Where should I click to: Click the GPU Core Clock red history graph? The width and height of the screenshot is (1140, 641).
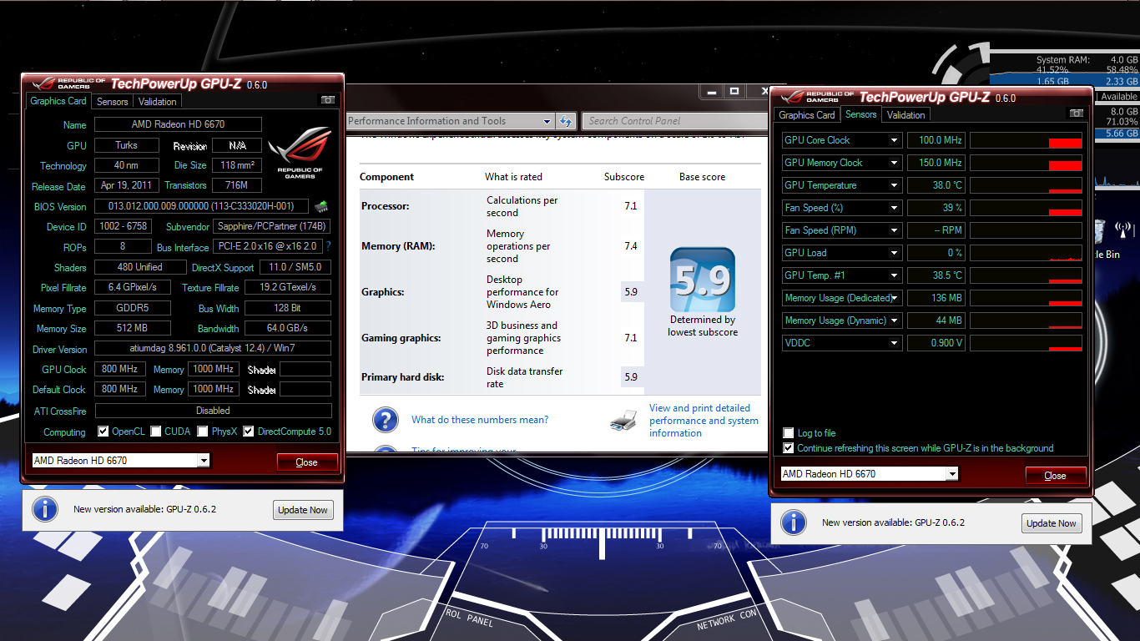pos(1027,140)
